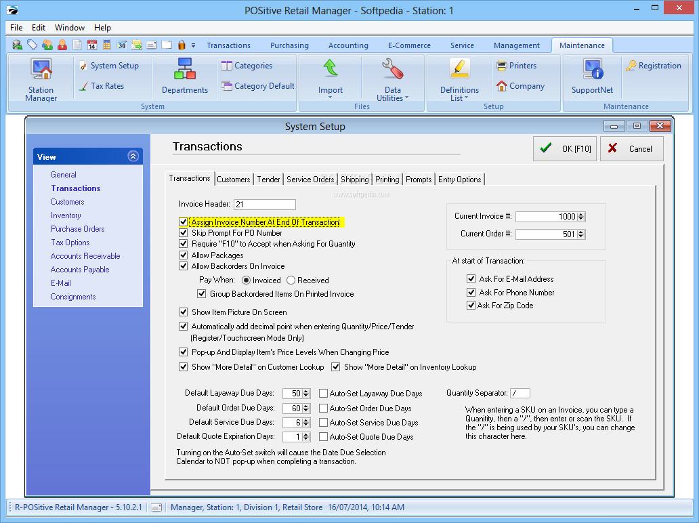The width and height of the screenshot is (699, 523).
Task: Click OK [F10] button
Action: [x=565, y=148]
